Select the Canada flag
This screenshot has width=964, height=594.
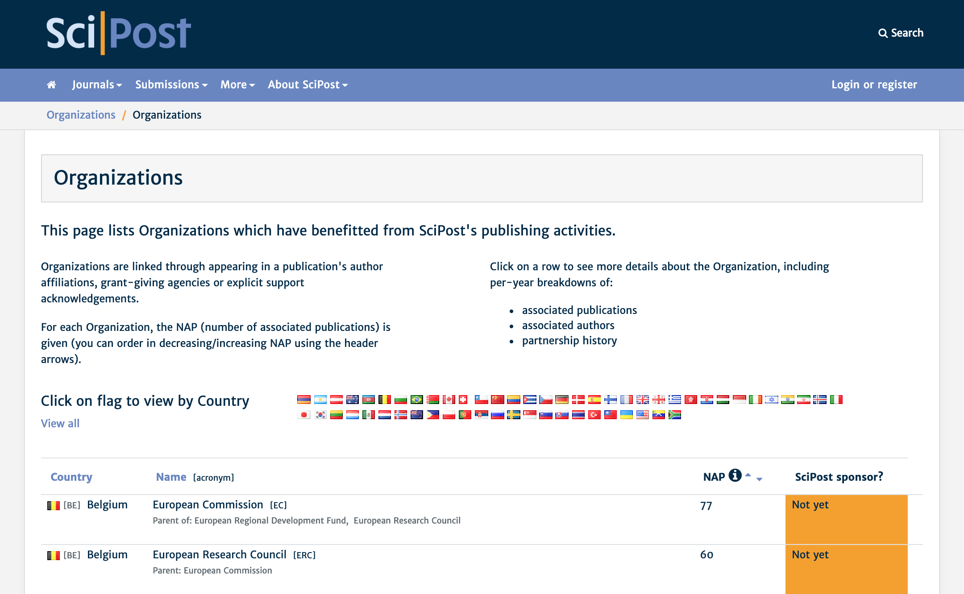tap(449, 400)
